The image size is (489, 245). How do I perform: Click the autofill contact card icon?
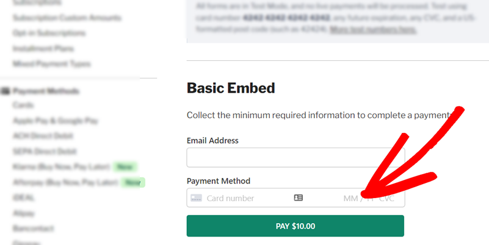tap(299, 197)
